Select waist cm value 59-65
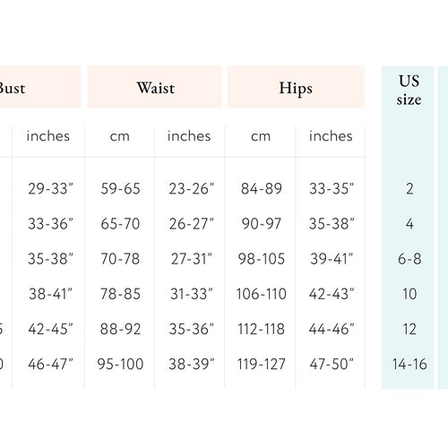 (120, 188)
